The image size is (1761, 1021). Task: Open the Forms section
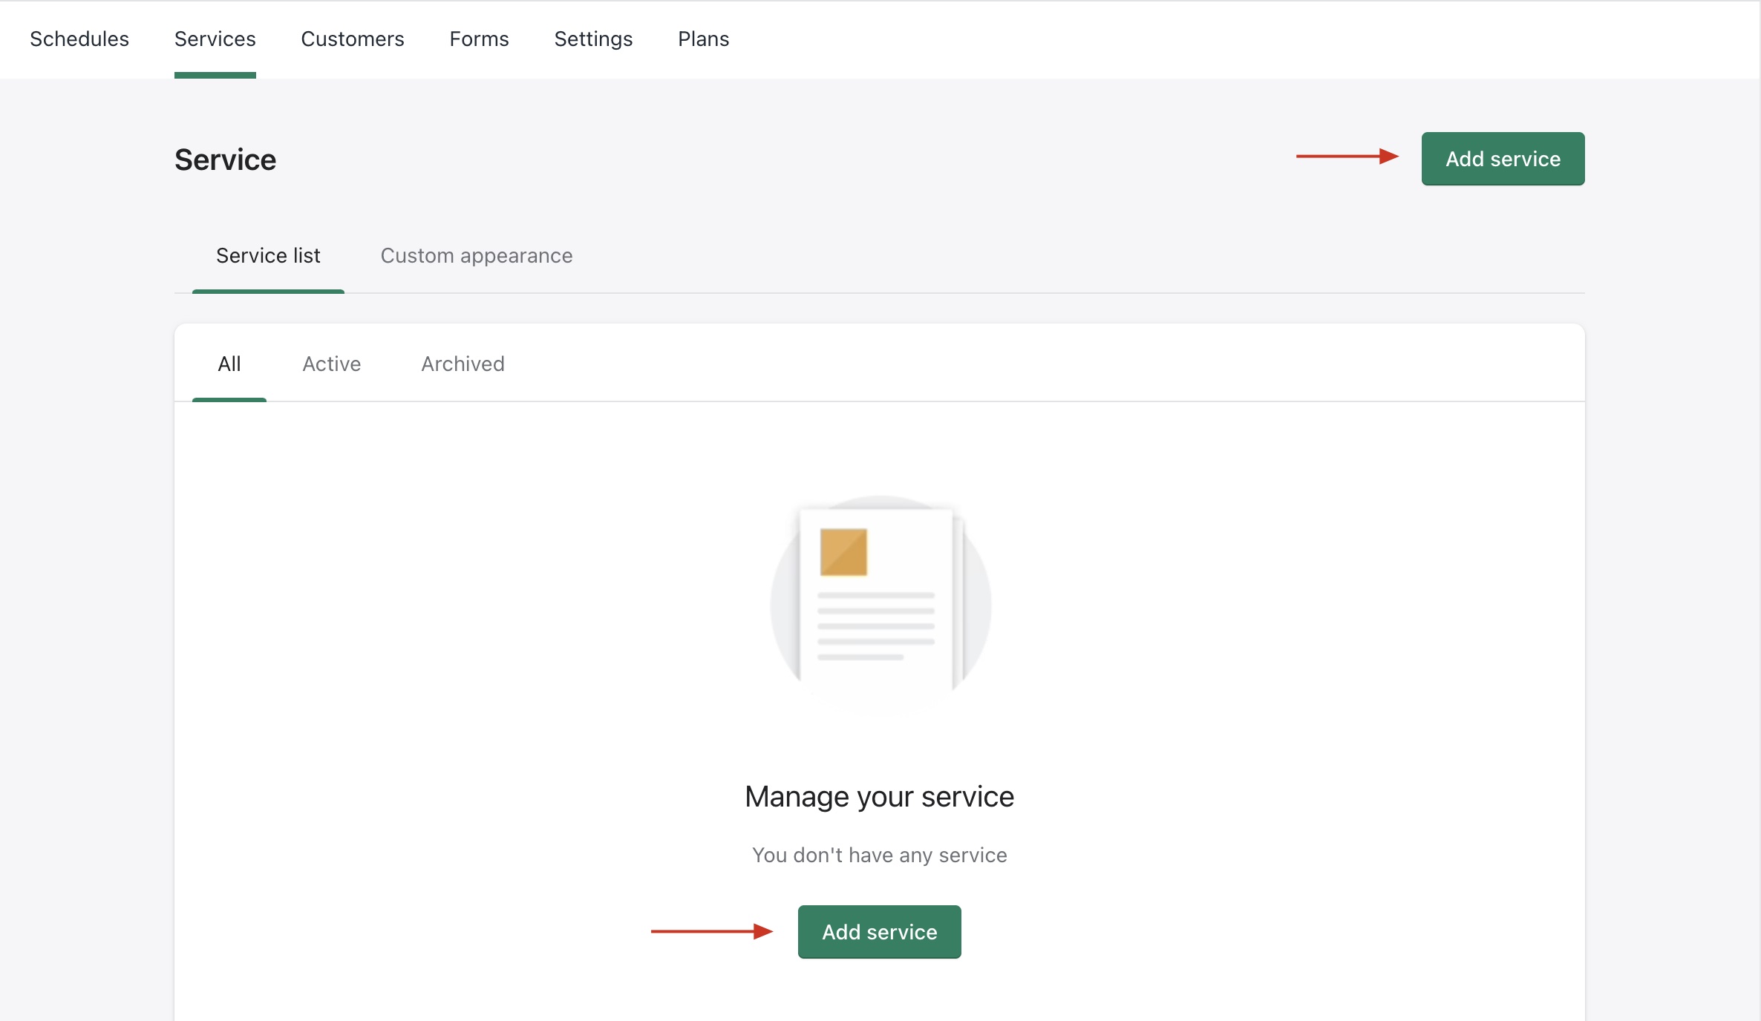[x=479, y=39]
